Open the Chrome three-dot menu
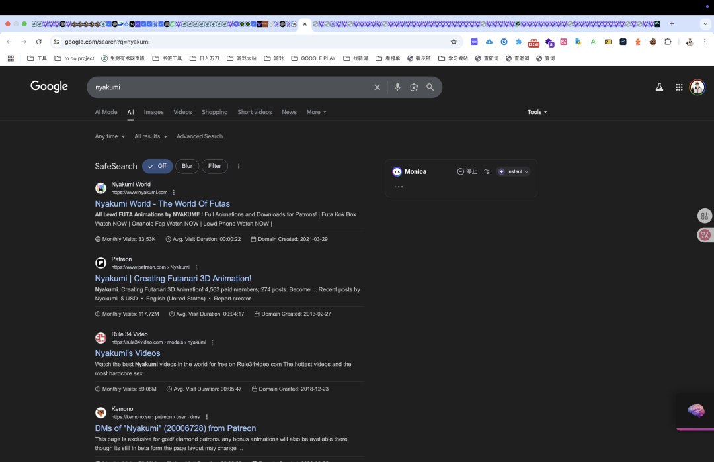This screenshot has height=462, width=714. click(705, 42)
